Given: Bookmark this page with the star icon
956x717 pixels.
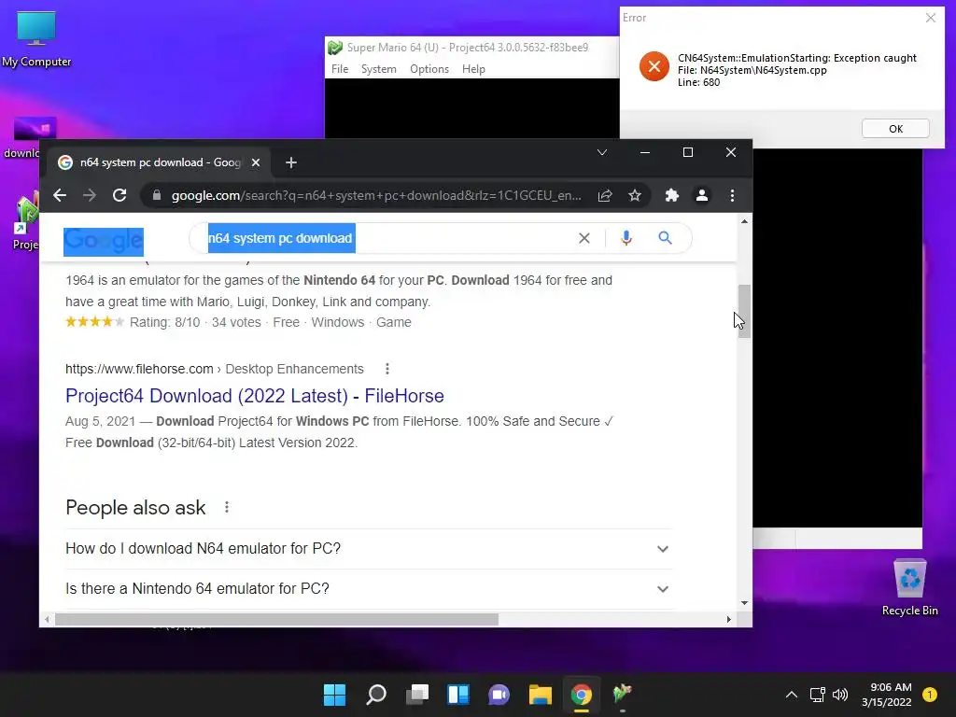Looking at the screenshot, I should pos(635,195).
